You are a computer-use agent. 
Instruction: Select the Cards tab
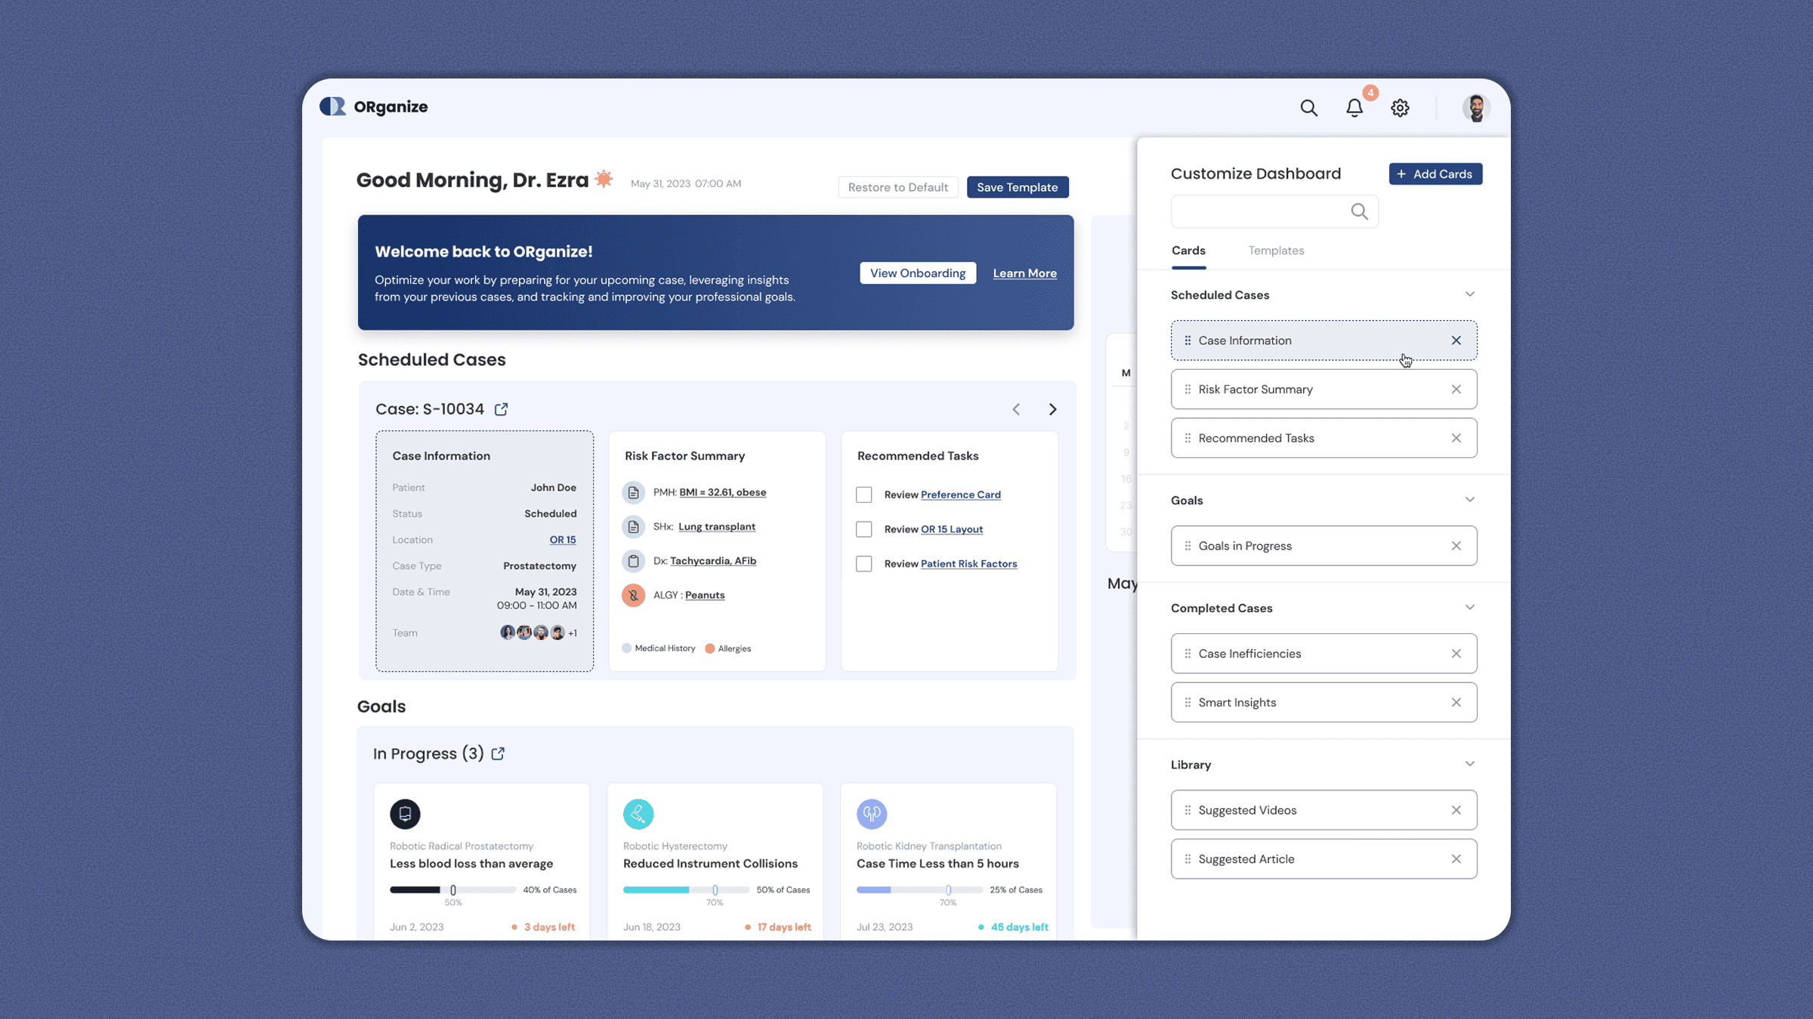1188,251
